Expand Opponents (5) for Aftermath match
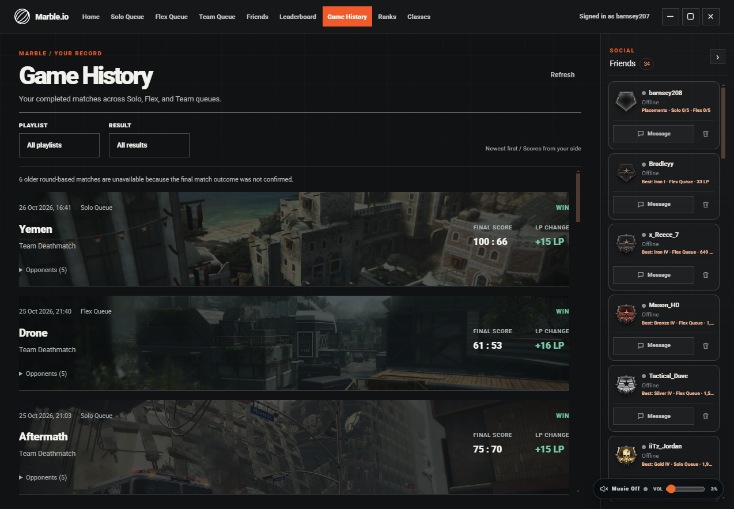 pyautogui.click(x=43, y=477)
